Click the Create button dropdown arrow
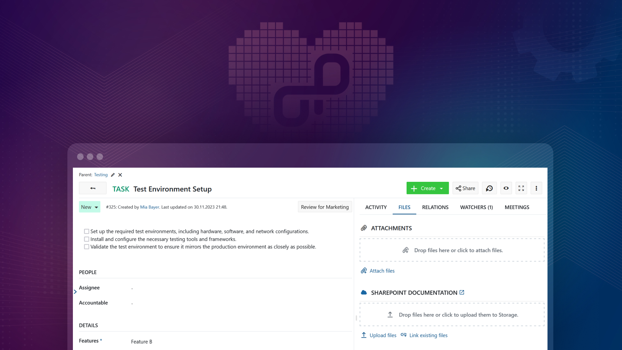Screen dimensions: 622x350 coord(442,188)
